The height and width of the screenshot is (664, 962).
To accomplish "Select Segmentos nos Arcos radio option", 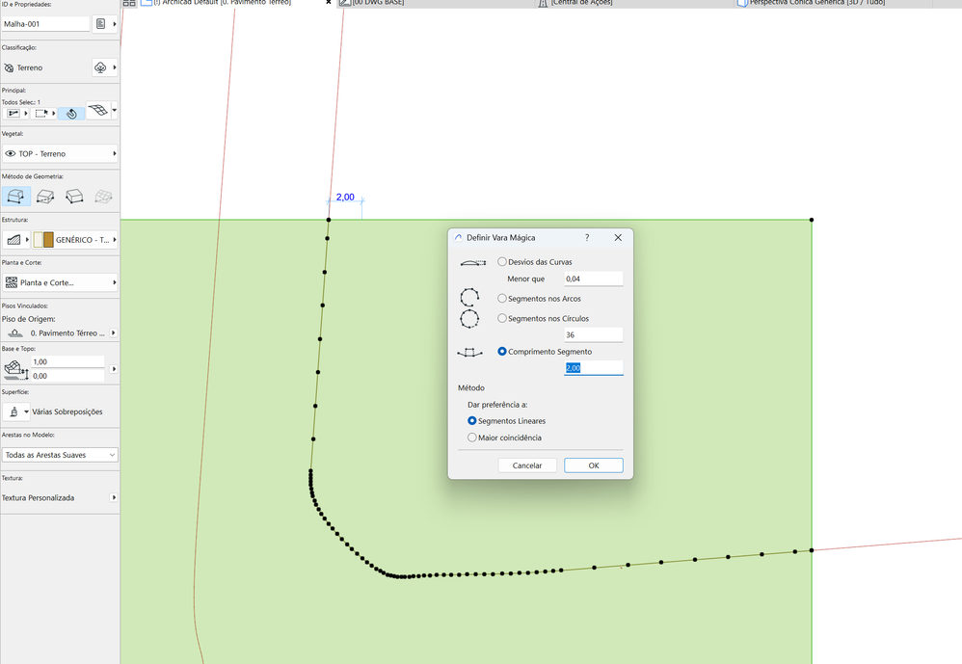I will point(502,299).
